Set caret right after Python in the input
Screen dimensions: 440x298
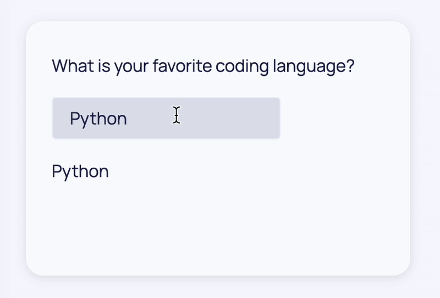coord(128,119)
